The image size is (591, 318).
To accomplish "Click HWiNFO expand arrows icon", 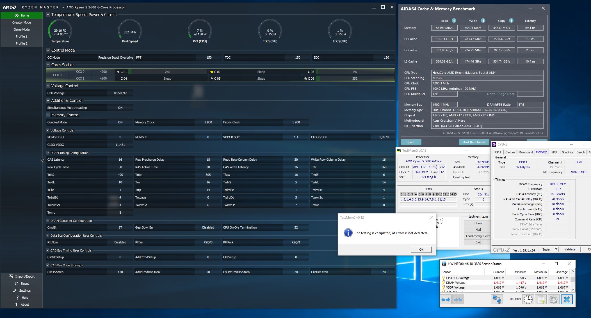I will (x=446, y=299).
